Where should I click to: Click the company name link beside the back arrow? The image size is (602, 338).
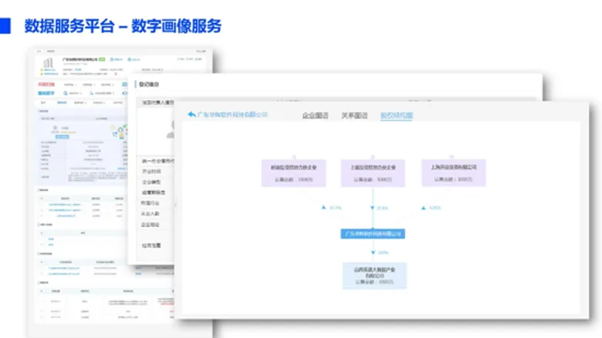[x=232, y=115]
